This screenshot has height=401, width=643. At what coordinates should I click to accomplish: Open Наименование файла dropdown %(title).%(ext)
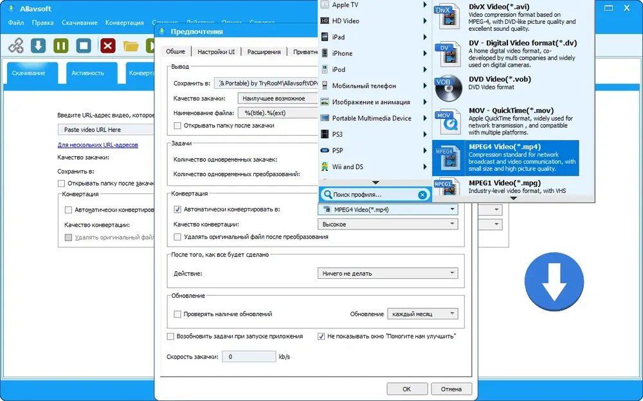coord(278,112)
